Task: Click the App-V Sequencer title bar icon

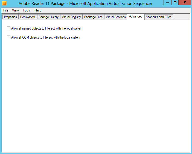Action: tap(4, 3)
